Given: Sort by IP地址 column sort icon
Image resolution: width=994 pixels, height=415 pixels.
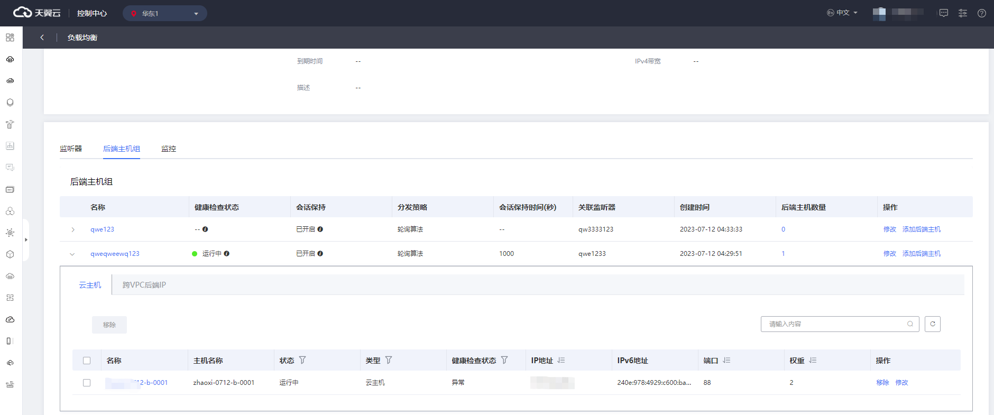Looking at the screenshot, I should (x=562, y=360).
